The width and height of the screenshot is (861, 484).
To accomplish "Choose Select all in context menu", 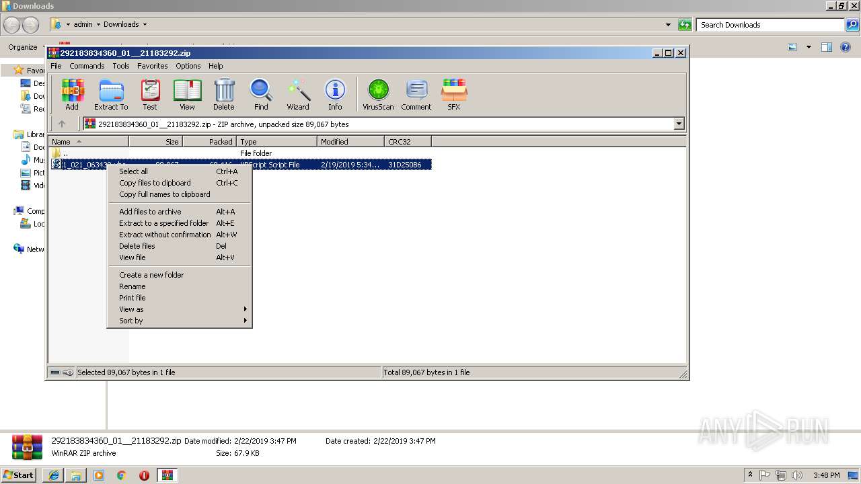I will click(180, 171).
